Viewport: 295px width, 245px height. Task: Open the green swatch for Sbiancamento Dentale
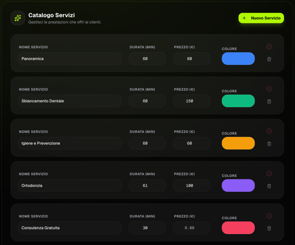(x=238, y=101)
